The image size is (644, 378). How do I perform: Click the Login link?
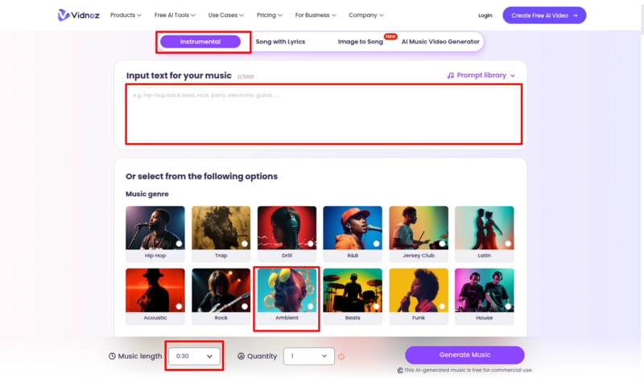coord(485,15)
